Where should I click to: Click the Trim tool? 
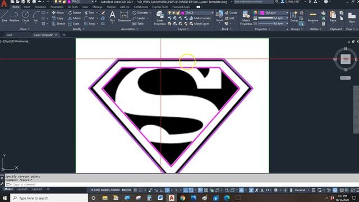[x=89, y=13]
